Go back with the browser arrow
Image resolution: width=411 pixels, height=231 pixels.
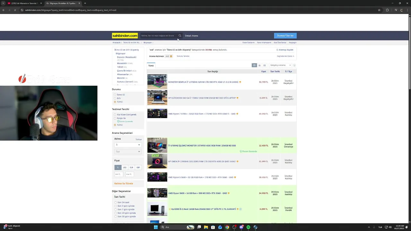(x=4, y=10)
